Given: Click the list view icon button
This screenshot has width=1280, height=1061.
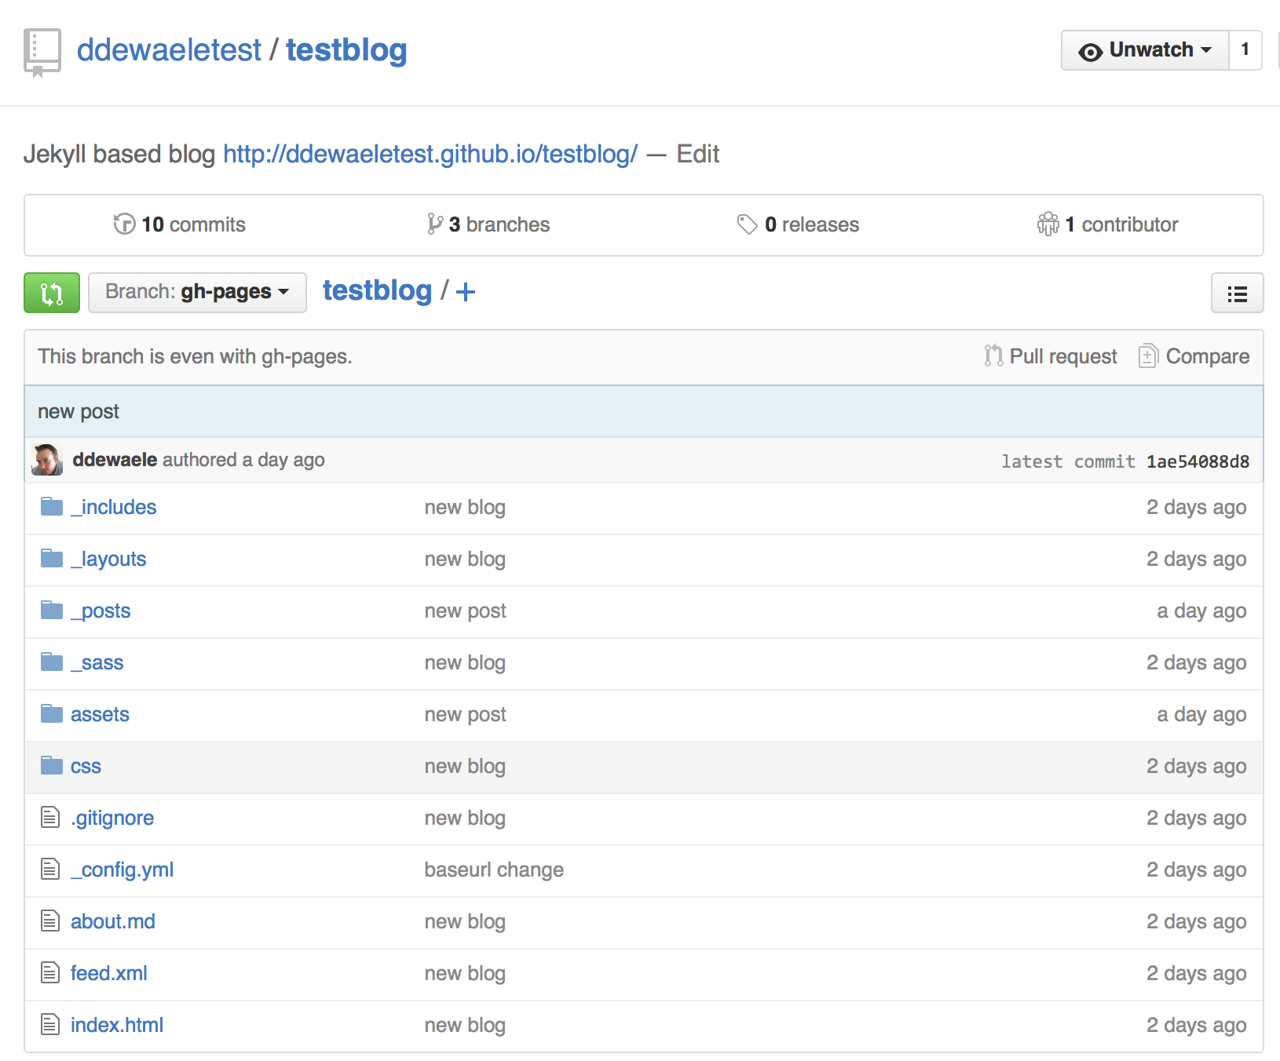Looking at the screenshot, I should click(1237, 293).
